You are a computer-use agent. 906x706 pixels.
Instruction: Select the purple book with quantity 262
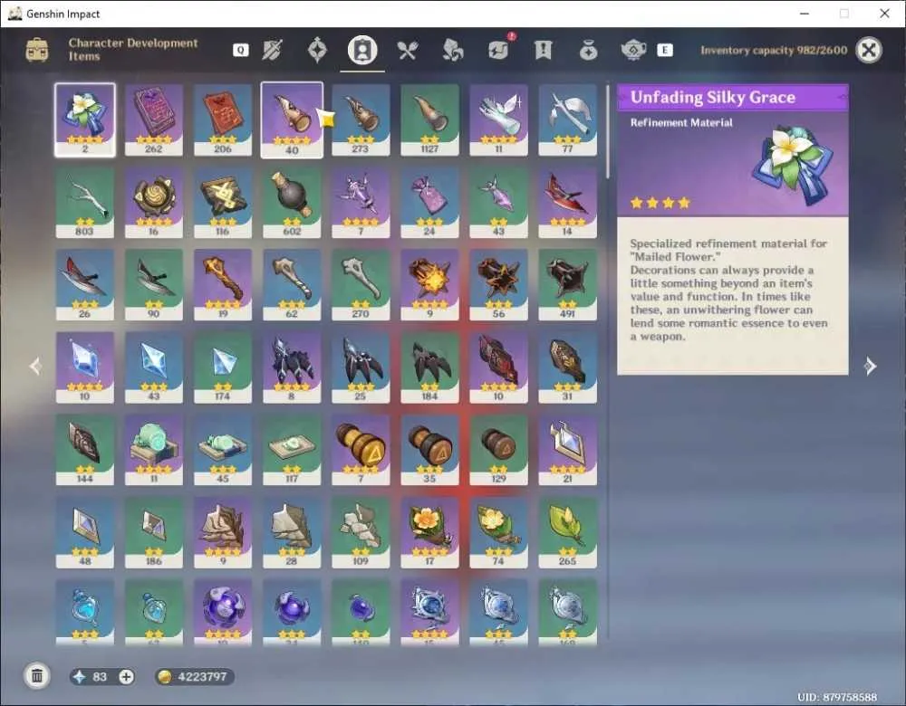pos(154,120)
